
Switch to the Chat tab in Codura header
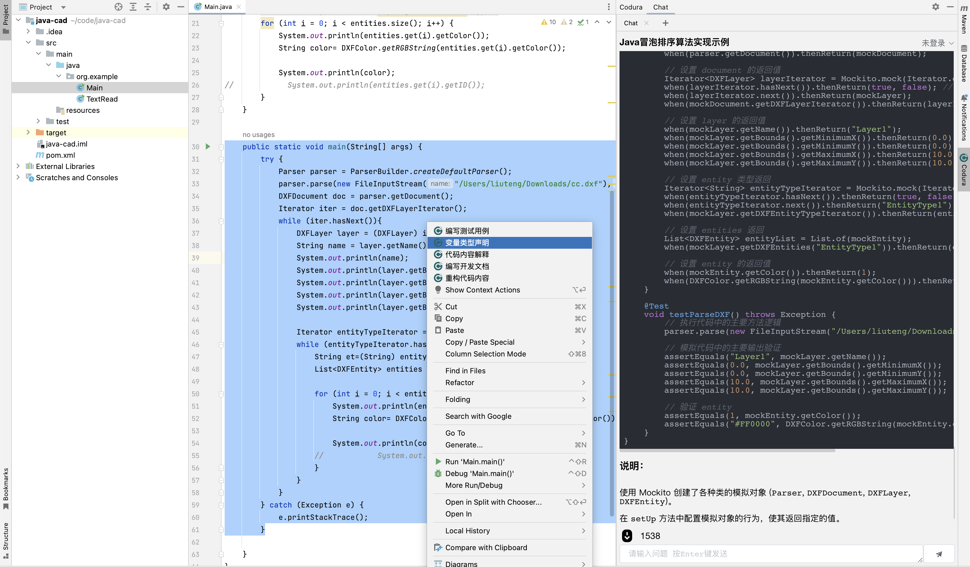[661, 7]
